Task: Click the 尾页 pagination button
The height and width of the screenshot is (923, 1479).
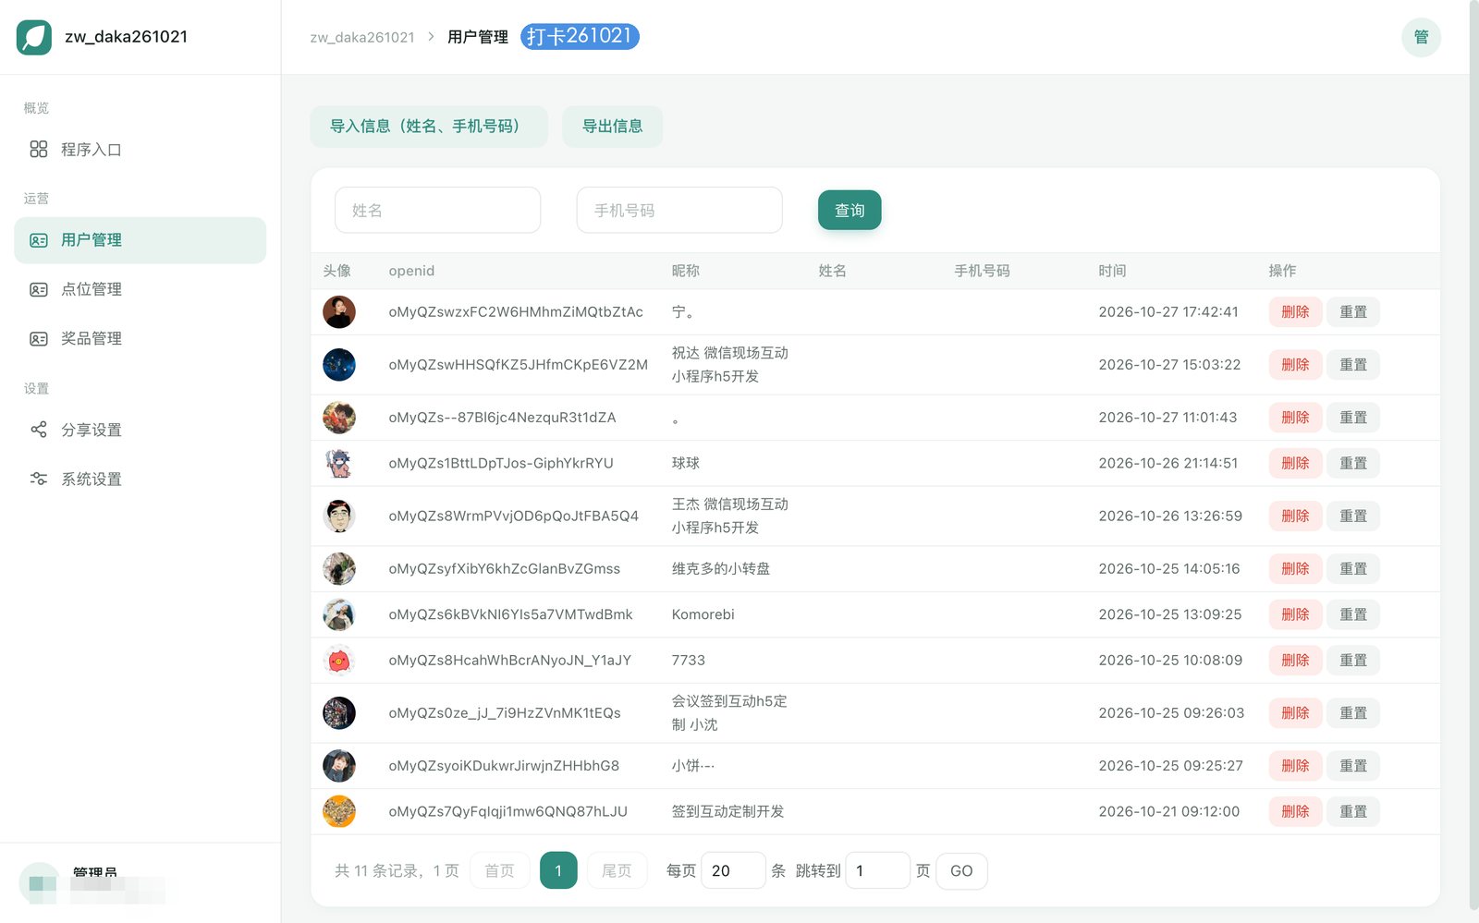Action: tap(617, 870)
